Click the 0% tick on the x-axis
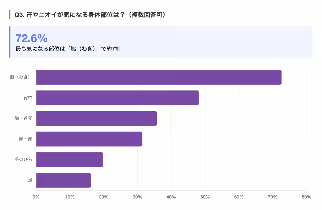 [36, 197]
